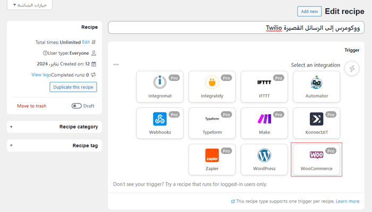
Task: Click Move to trash link
Action: coord(31,106)
